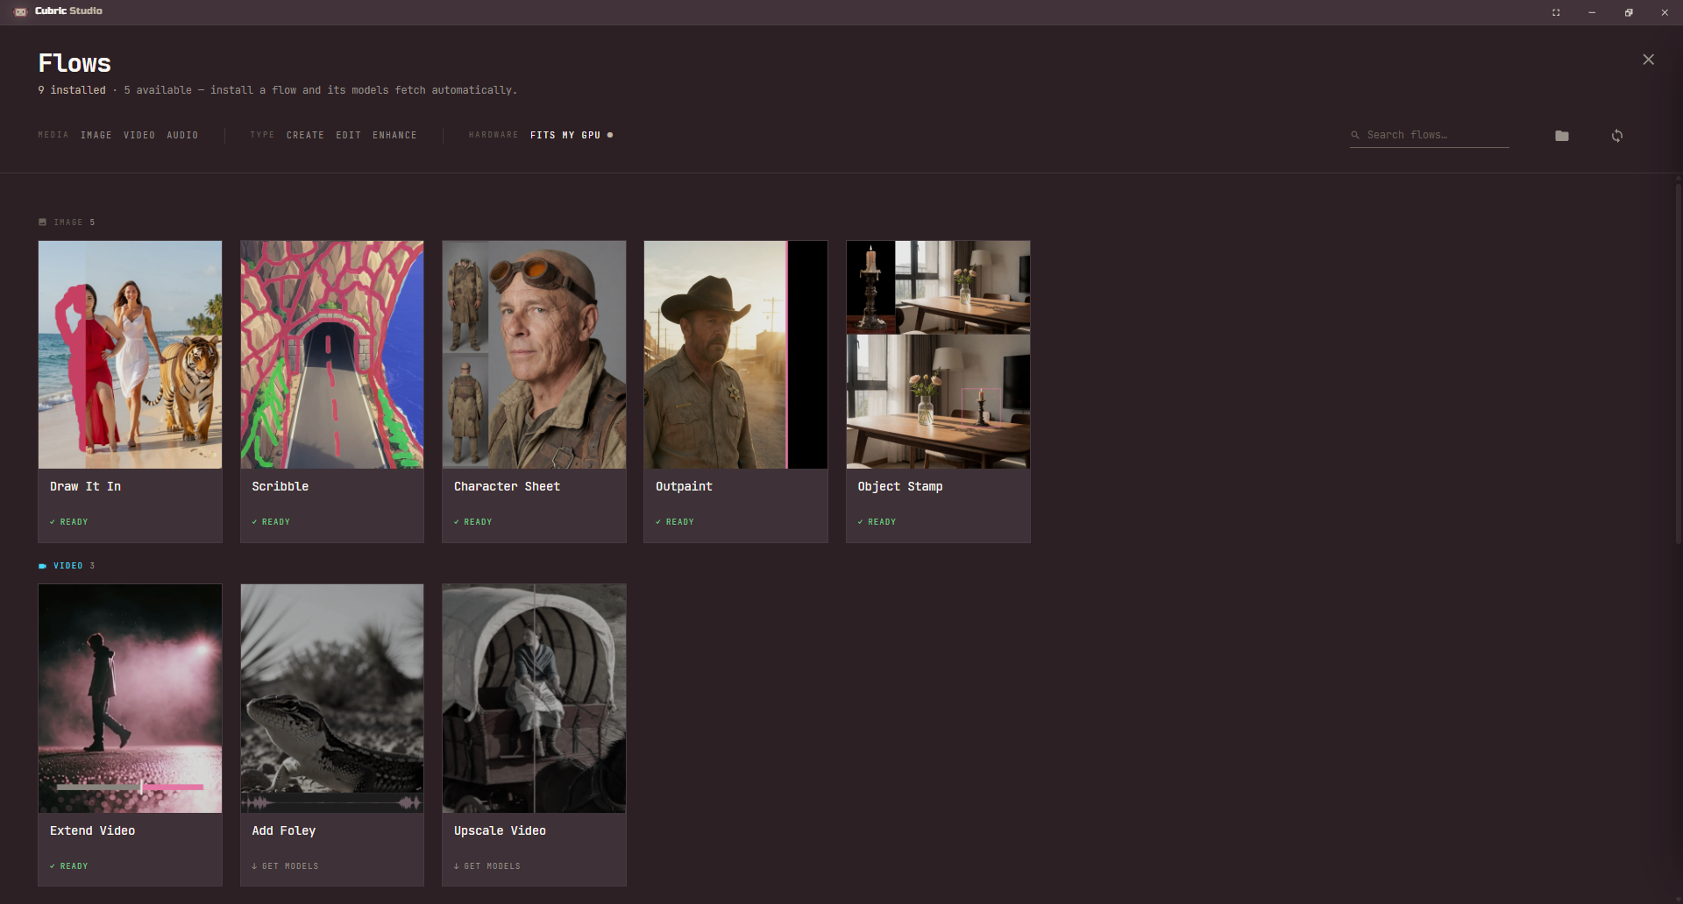
Task: Click the Cubric Studio app logo
Action: (20, 11)
